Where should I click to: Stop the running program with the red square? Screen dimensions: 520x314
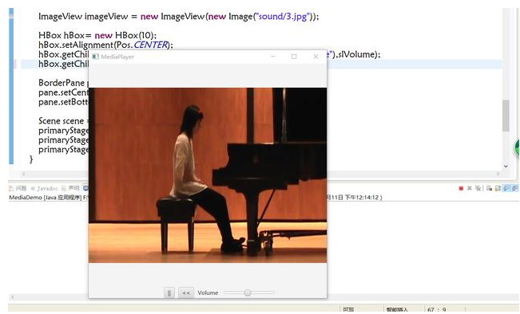click(461, 188)
